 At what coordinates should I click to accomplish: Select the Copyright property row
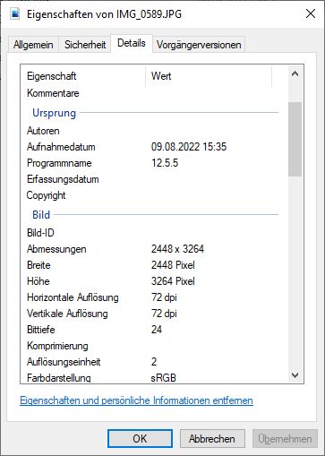click(x=152, y=195)
